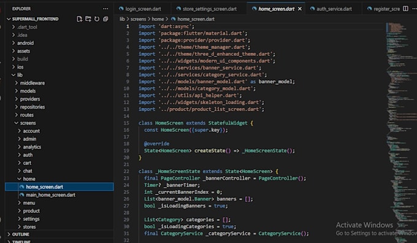Switch to the login_screen.dart tab
The image size is (417, 243).
(x=140, y=9)
